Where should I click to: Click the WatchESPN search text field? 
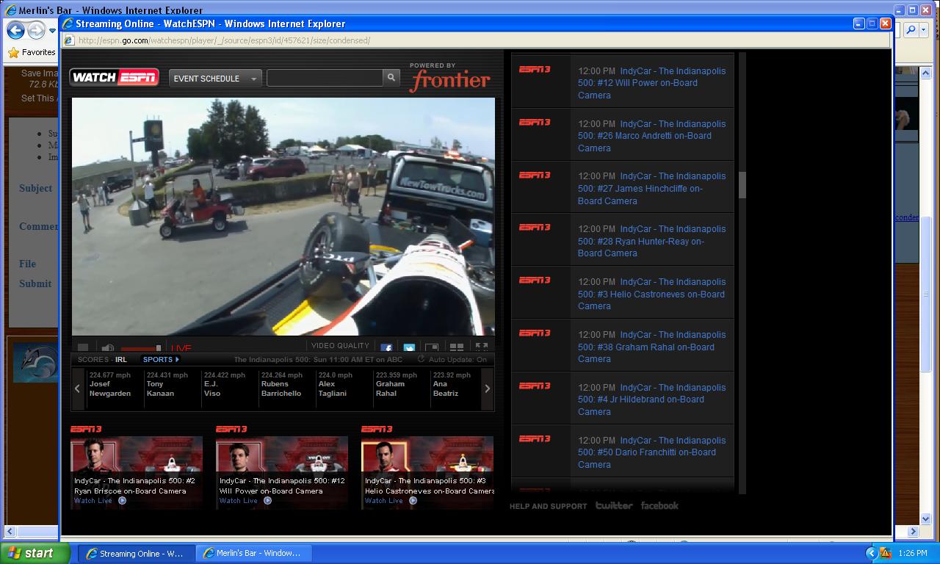pos(325,78)
